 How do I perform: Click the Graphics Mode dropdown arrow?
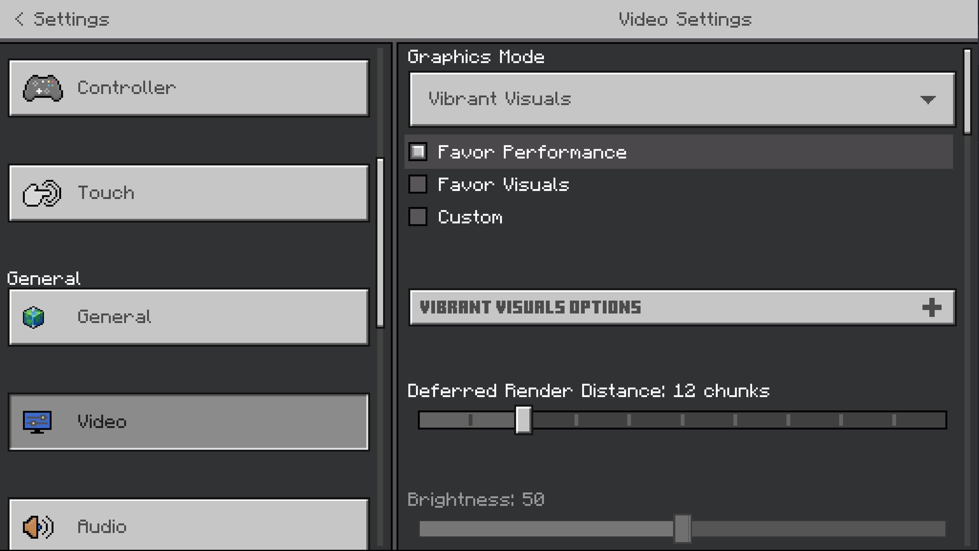click(x=928, y=99)
